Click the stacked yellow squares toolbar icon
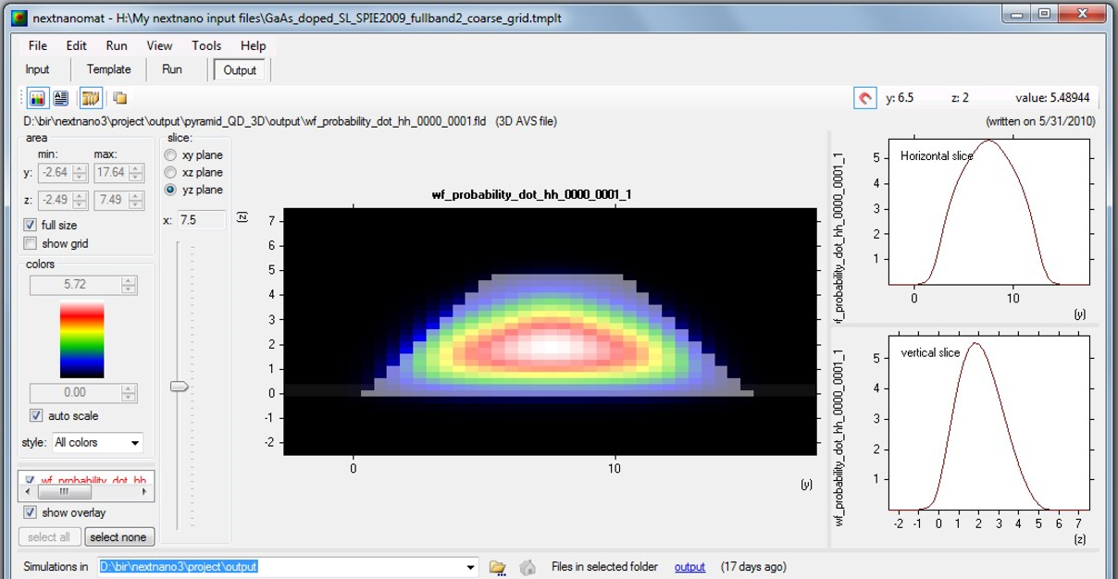Viewport: 1118px width, 579px height. (x=119, y=97)
